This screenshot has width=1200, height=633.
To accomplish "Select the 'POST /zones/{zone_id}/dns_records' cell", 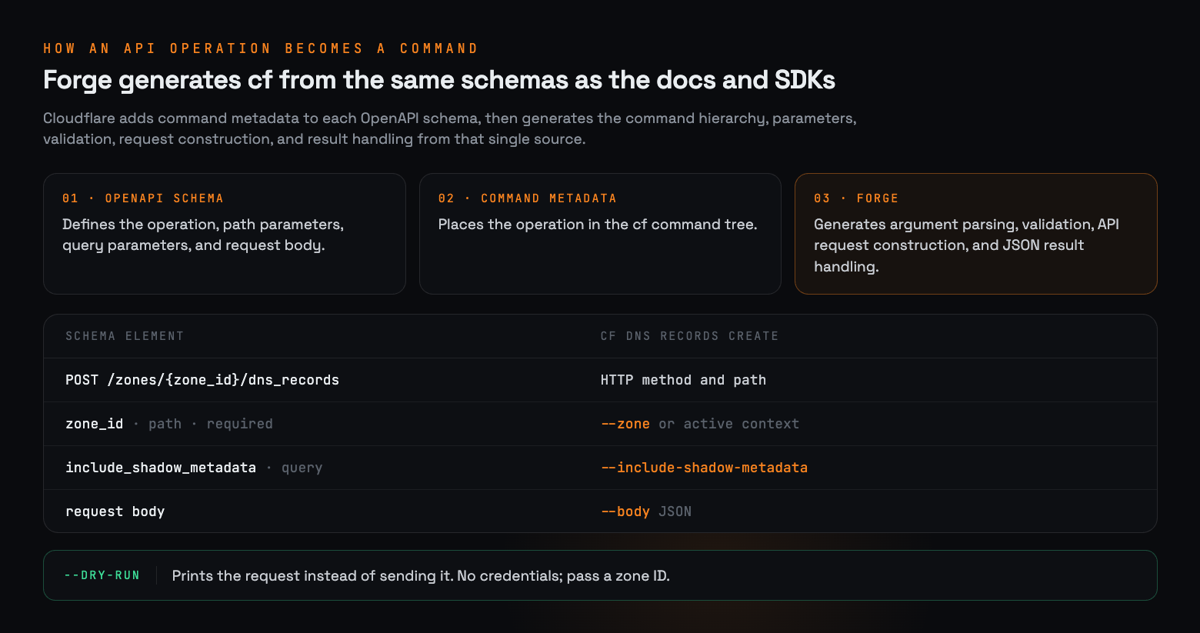I will [x=202, y=380].
